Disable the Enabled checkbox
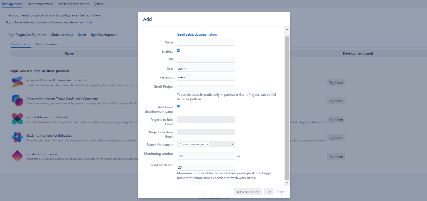This screenshot has width=427, height=201. click(178, 51)
